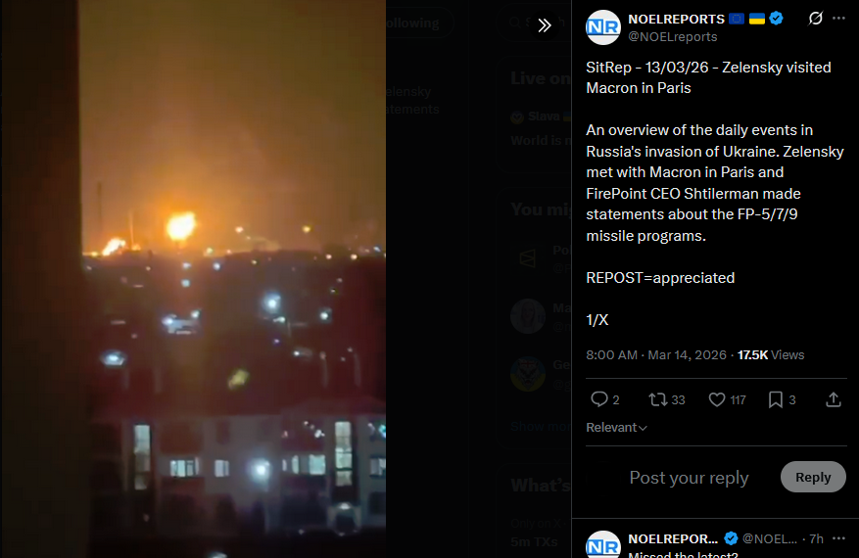Open three-dot menu on the reply post
Viewport: 859px width, 558px height.
[838, 538]
